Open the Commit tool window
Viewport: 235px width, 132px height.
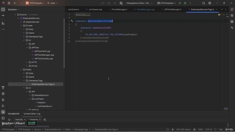click(3, 15)
